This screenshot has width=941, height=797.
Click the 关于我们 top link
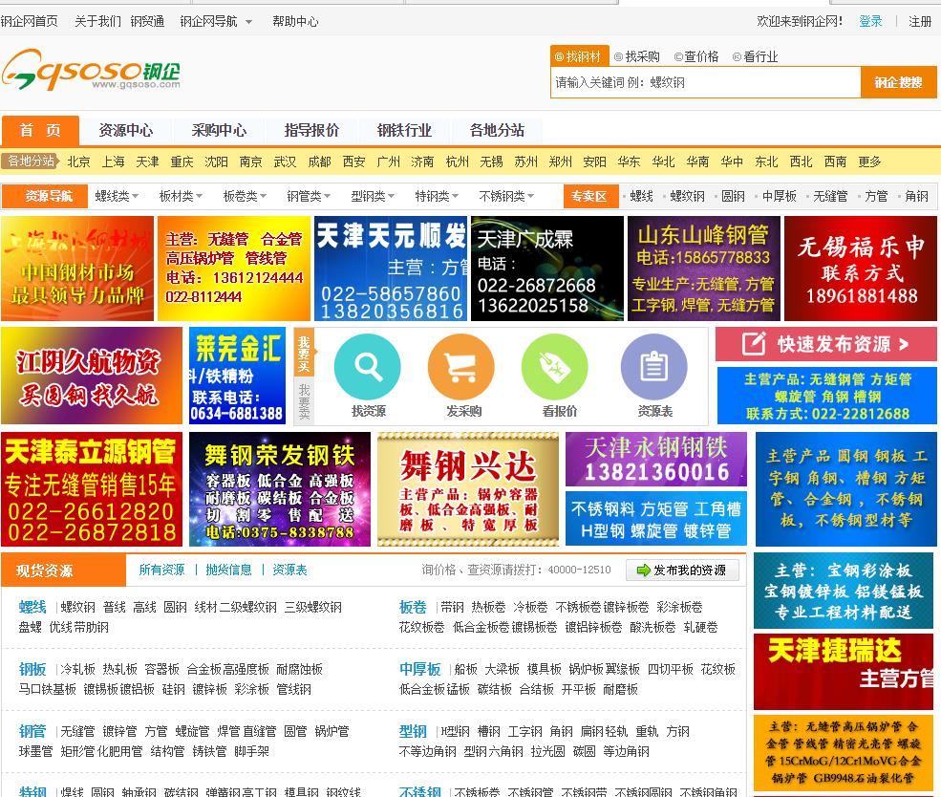point(97,22)
